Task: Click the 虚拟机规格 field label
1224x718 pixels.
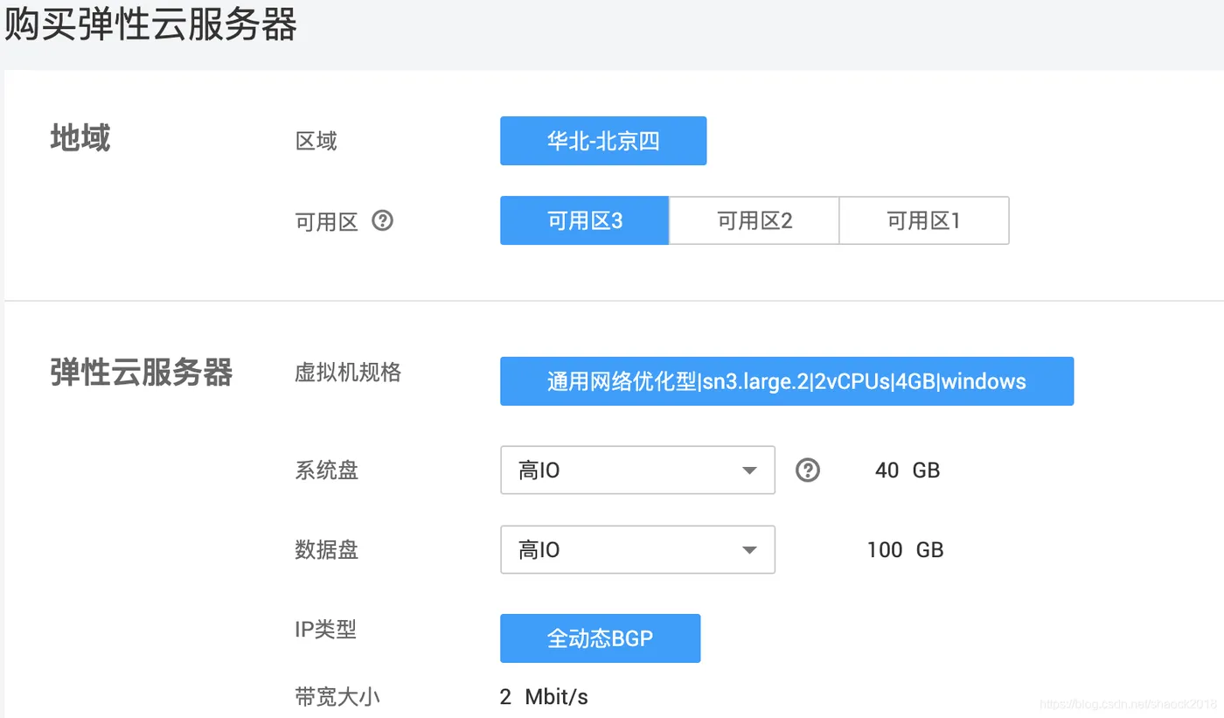Action: pos(348,373)
